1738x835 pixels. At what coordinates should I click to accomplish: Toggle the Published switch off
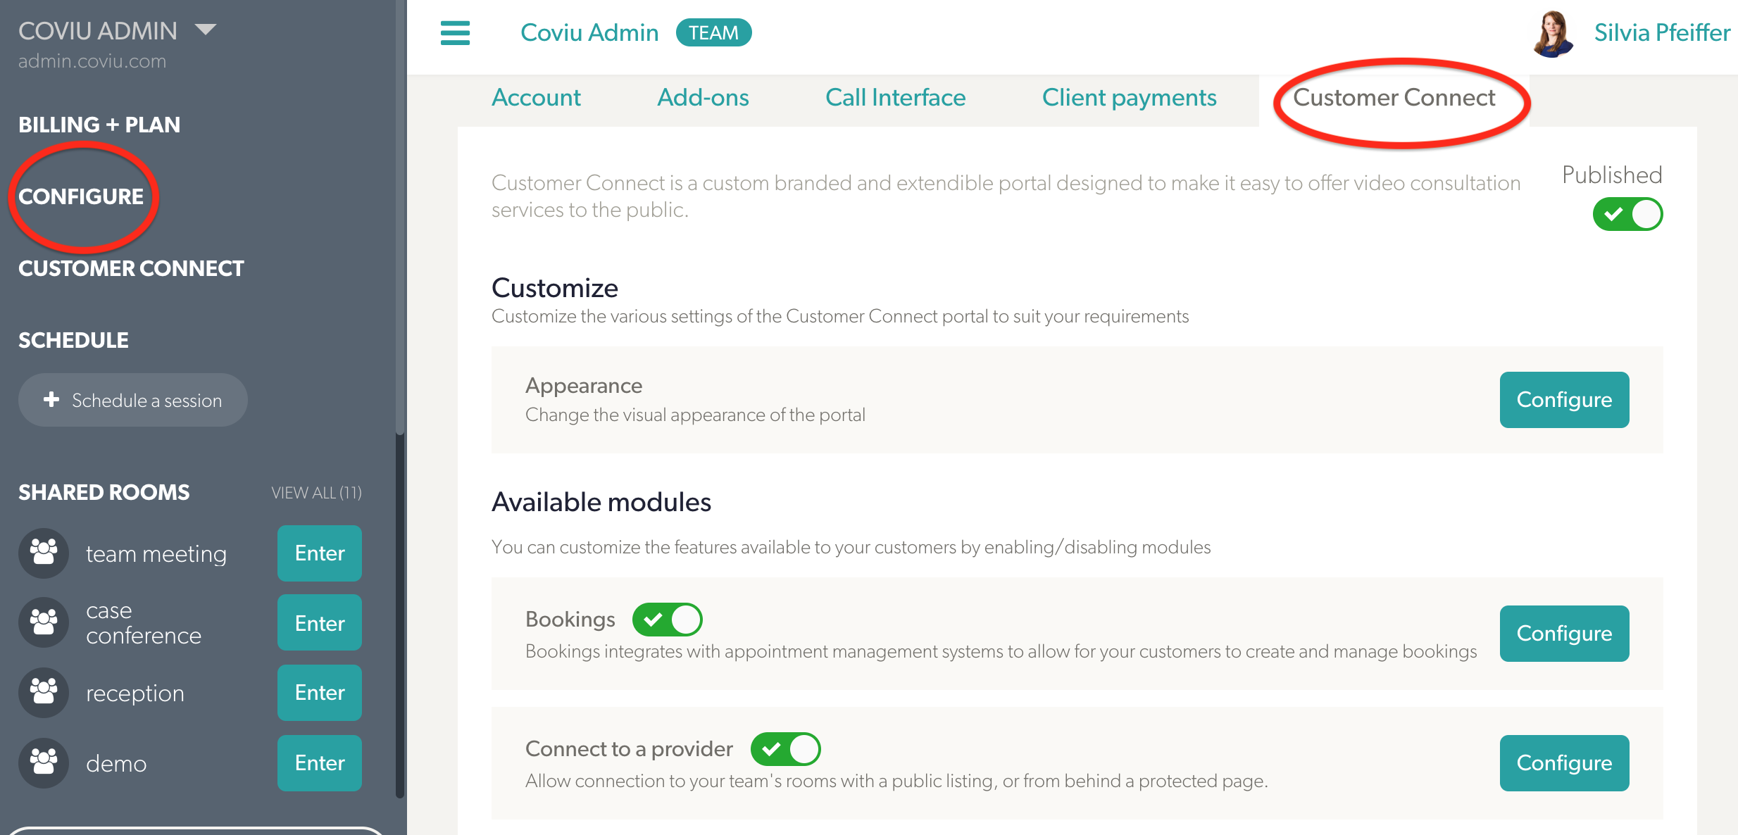pos(1627,214)
